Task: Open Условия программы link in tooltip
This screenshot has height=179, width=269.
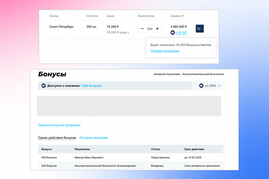Action: coord(165,51)
